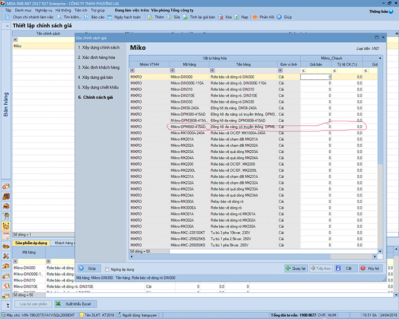Click the Tìm kiếm magnifier icon

point(59,17)
